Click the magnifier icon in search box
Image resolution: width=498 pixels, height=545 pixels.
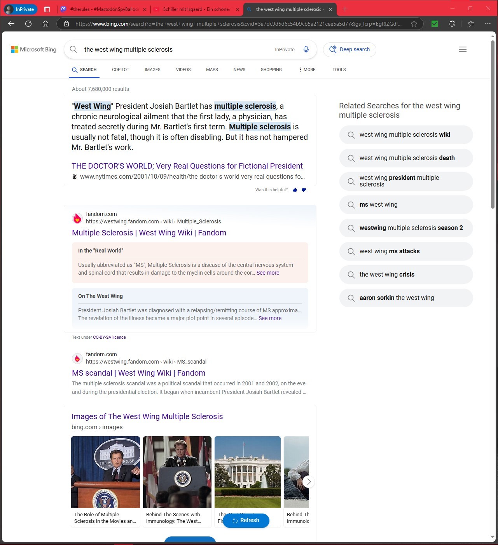pos(73,49)
